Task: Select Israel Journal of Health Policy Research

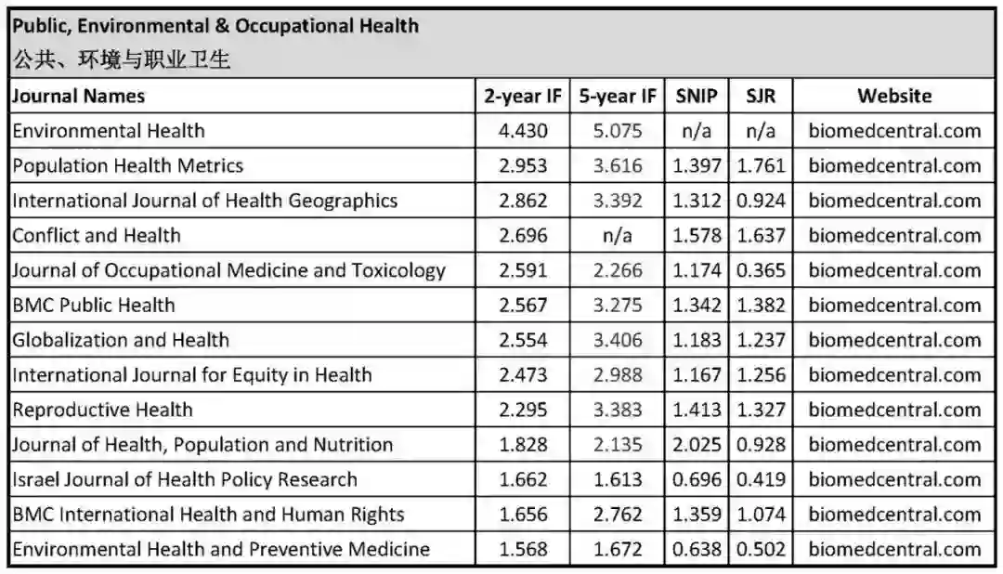Action: (x=185, y=479)
